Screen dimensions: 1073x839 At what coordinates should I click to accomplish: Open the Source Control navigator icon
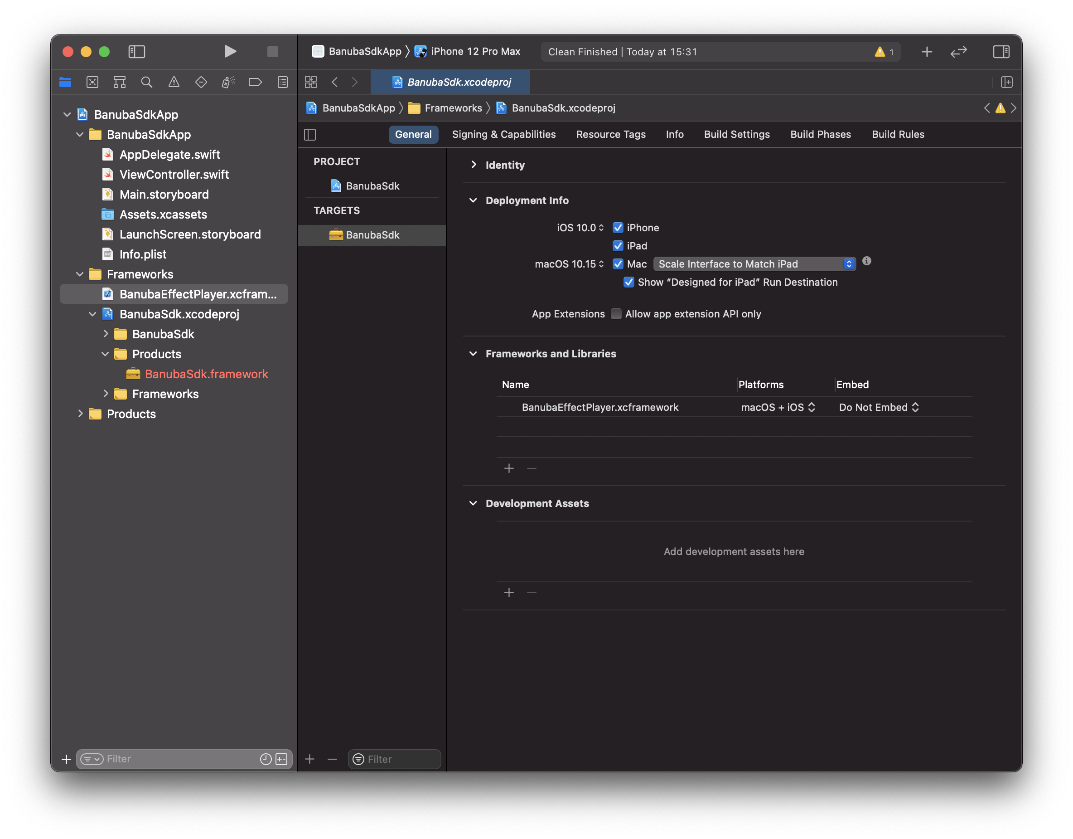[92, 82]
